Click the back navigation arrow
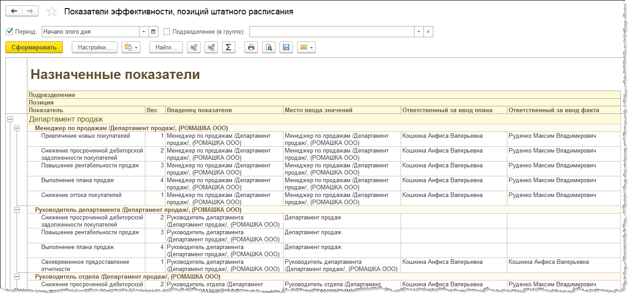Screen dimensions: 628x293 pos(14,11)
